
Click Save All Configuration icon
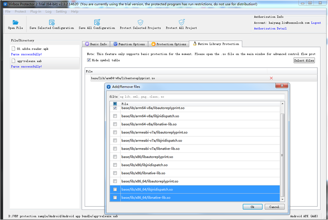[x=97, y=22]
